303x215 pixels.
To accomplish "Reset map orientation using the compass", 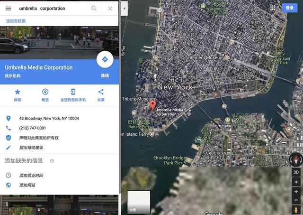I will (x=296, y=159).
